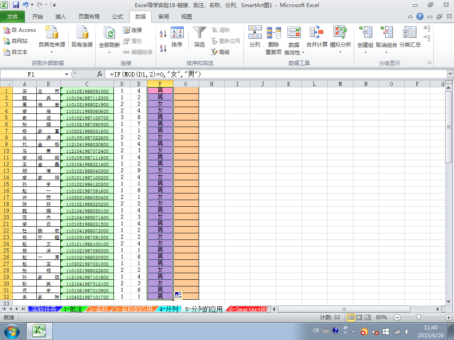Expand the Name Box dropdown
Screen dimensions: 454x340
[67, 74]
